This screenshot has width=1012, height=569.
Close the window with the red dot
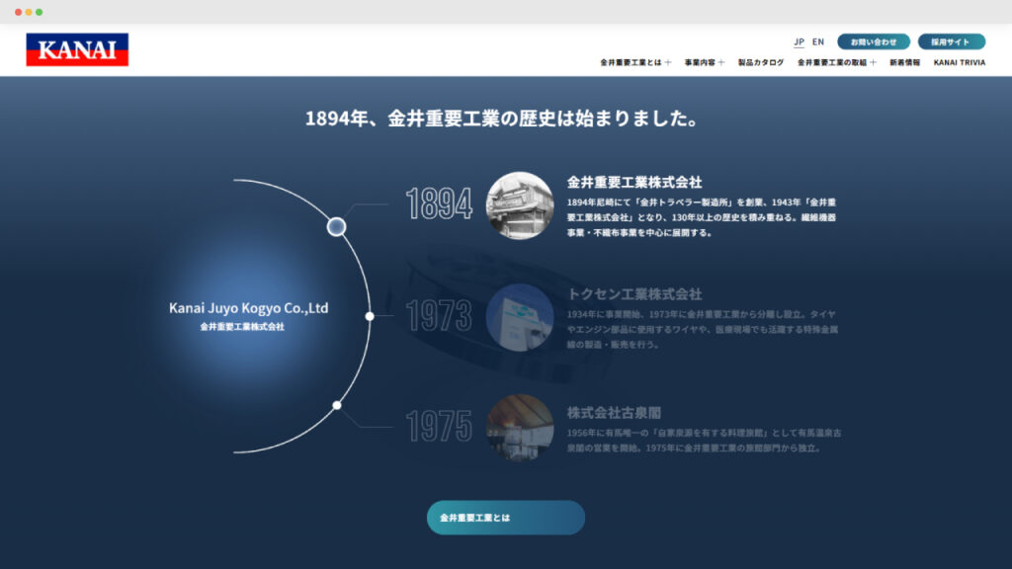(x=18, y=12)
